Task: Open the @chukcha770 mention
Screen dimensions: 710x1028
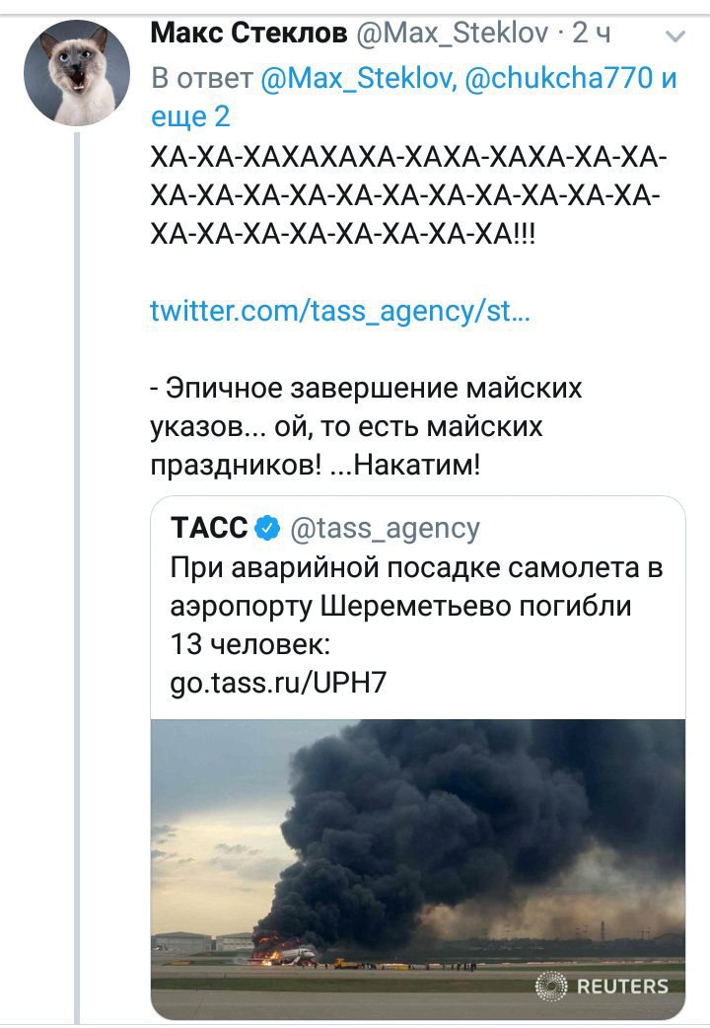Action: [x=558, y=79]
